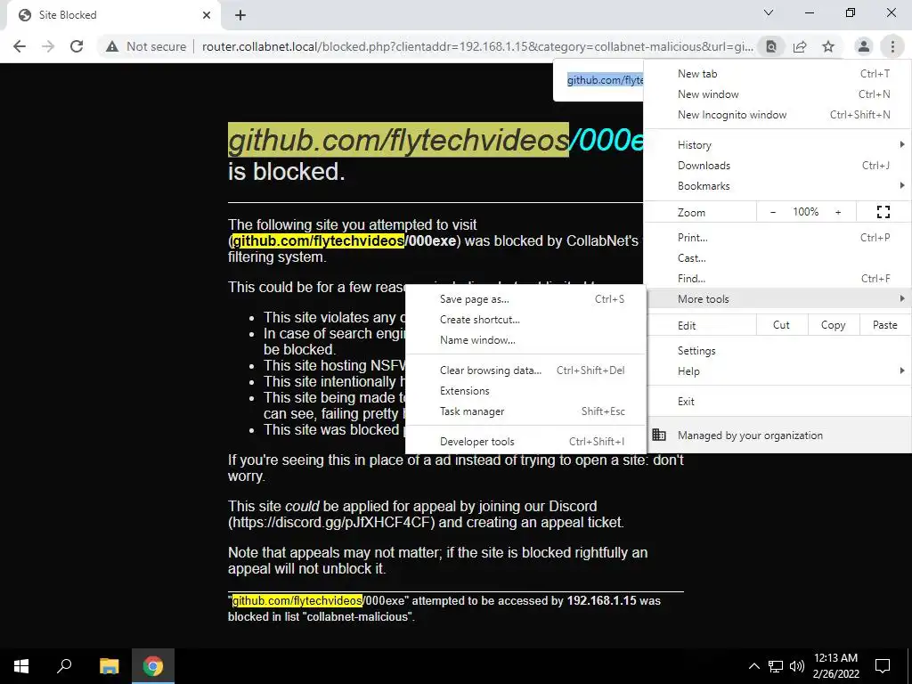Click the Cut button

(x=782, y=325)
